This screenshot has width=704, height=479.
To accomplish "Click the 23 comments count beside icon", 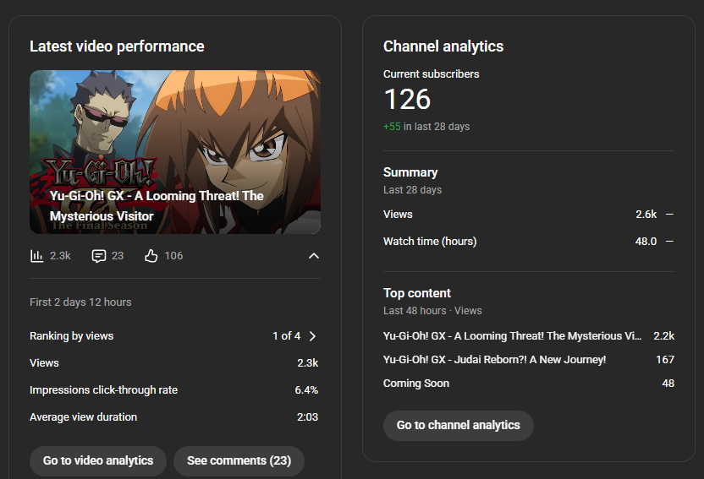I will [118, 256].
